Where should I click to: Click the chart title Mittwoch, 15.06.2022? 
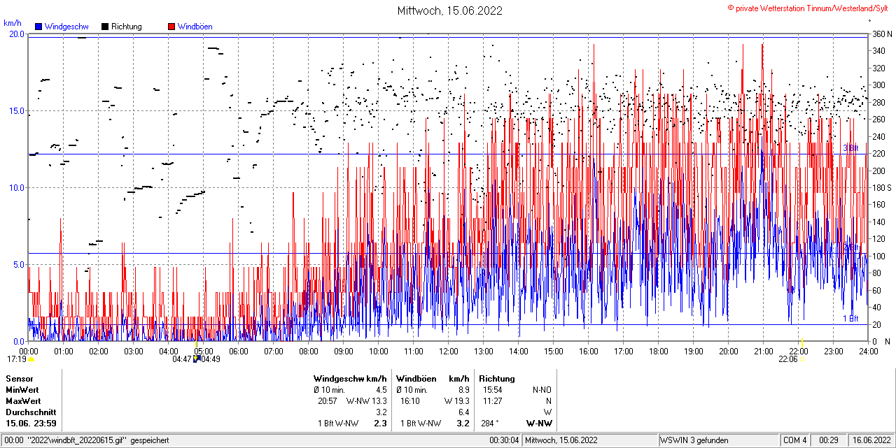click(x=449, y=10)
